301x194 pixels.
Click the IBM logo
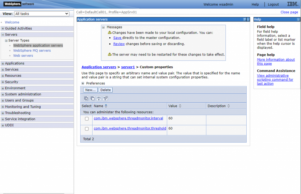click(x=292, y=4)
